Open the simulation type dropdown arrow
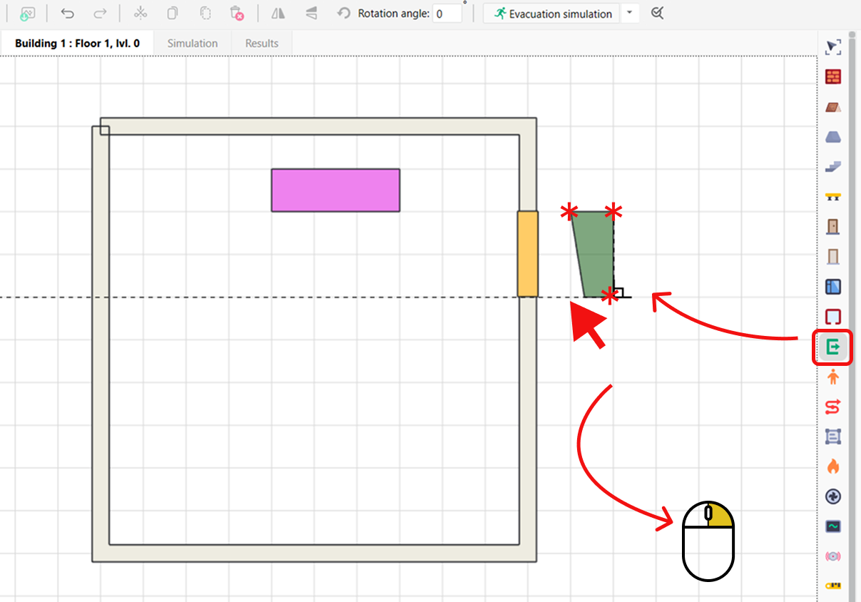The image size is (861, 602). [629, 13]
